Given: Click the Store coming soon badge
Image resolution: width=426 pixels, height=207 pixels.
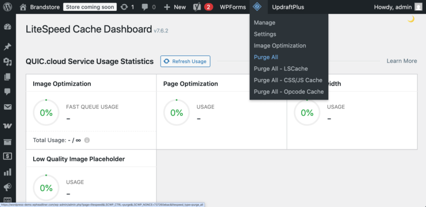Looking at the screenshot, I should click(90, 7).
